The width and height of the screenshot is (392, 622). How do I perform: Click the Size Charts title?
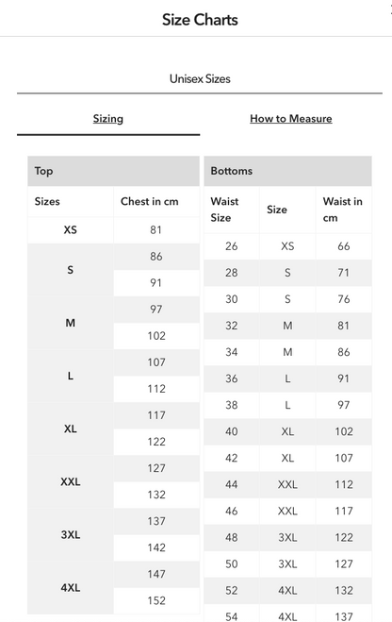coord(200,20)
